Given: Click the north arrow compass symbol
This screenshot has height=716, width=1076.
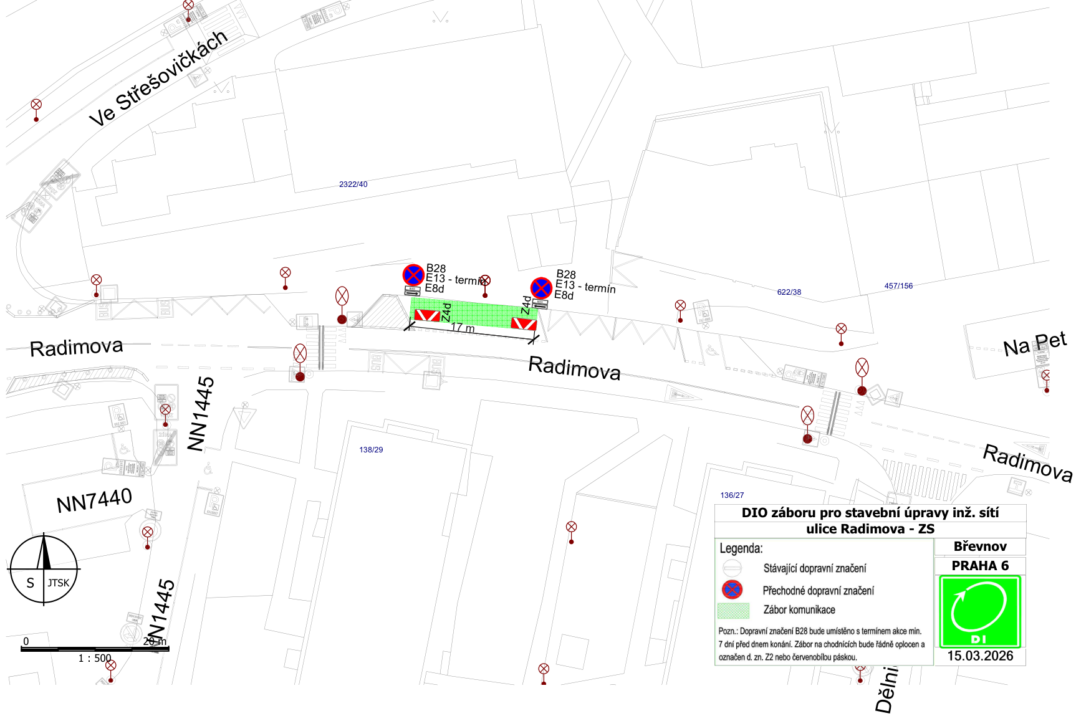Looking at the screenshot, I should click(44, 569).
